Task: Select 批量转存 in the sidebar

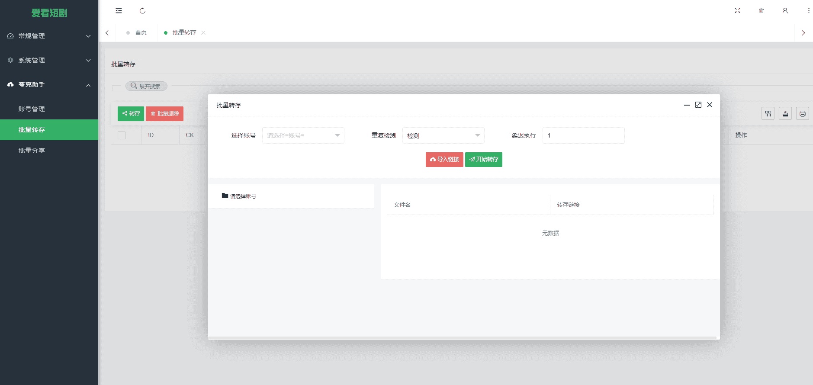Action: (49, 130)
